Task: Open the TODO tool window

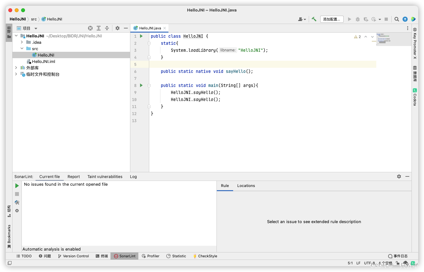Action: [24, 256]
